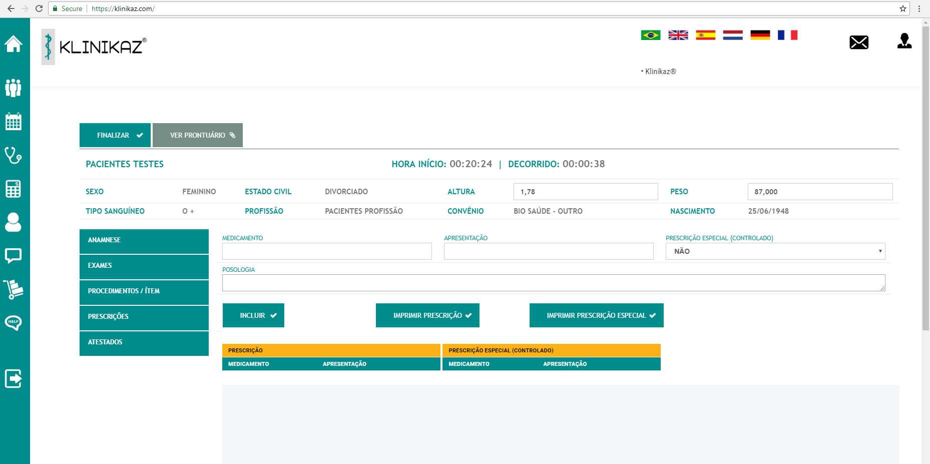Click the home icon in sidebar

[x=14, y=44]
